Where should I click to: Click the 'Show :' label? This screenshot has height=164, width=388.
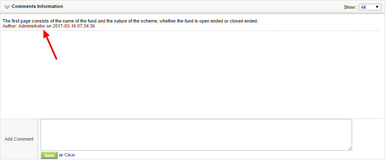coord(350,7)
